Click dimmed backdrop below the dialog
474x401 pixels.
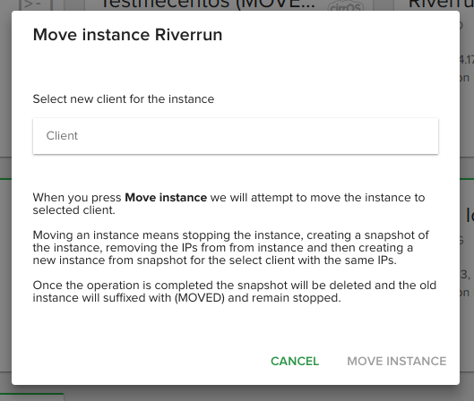237,393
